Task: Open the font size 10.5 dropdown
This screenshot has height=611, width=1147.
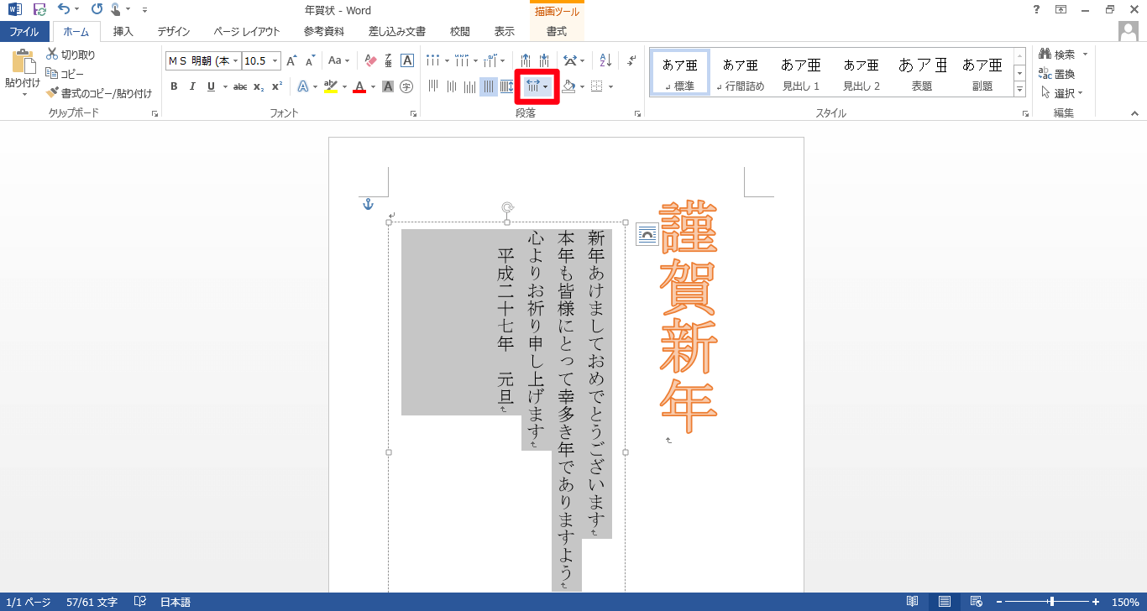Action: pyautogui.click(x=275, y=60)
